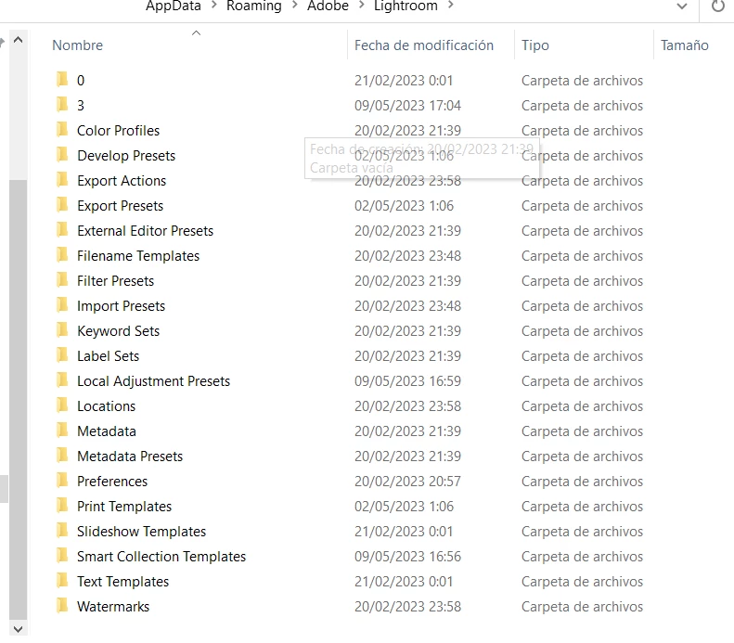Select the Preferences folder icon
The image size is (734, 643).
coord(62,480)
